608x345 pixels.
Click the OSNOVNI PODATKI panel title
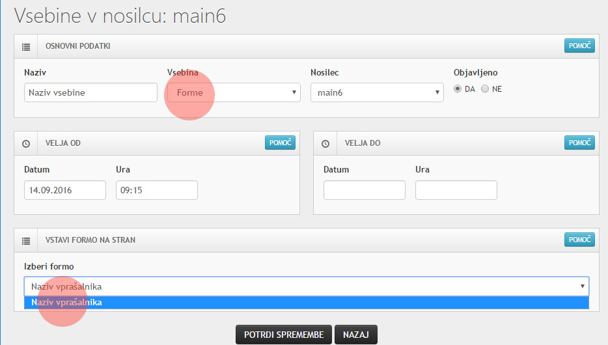click(78, 46)
